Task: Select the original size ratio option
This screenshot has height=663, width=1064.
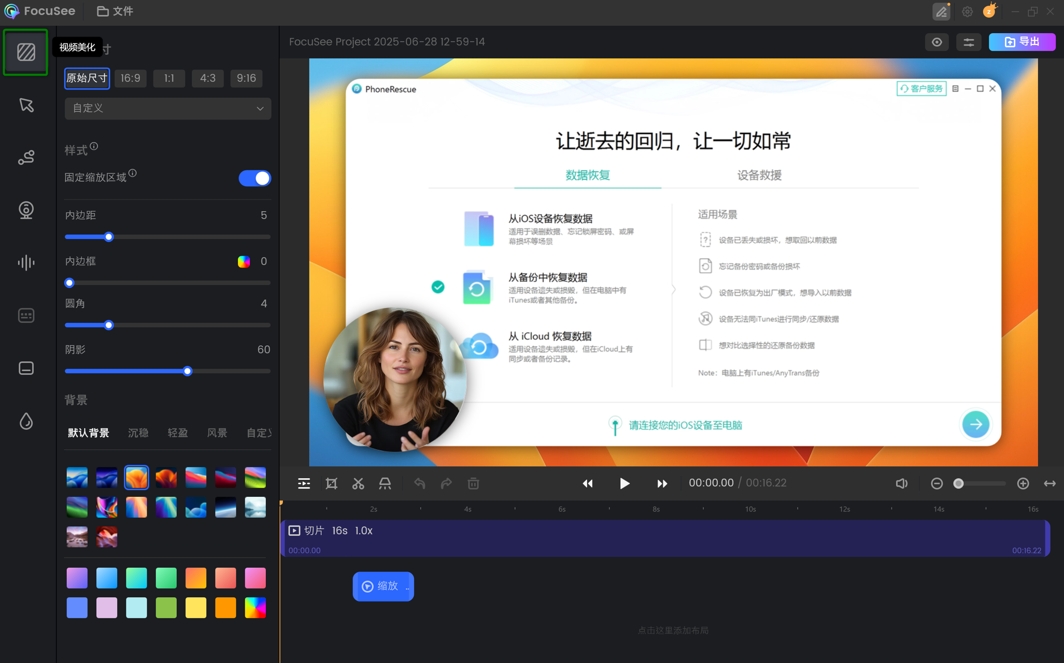Action: coord(87,78)
